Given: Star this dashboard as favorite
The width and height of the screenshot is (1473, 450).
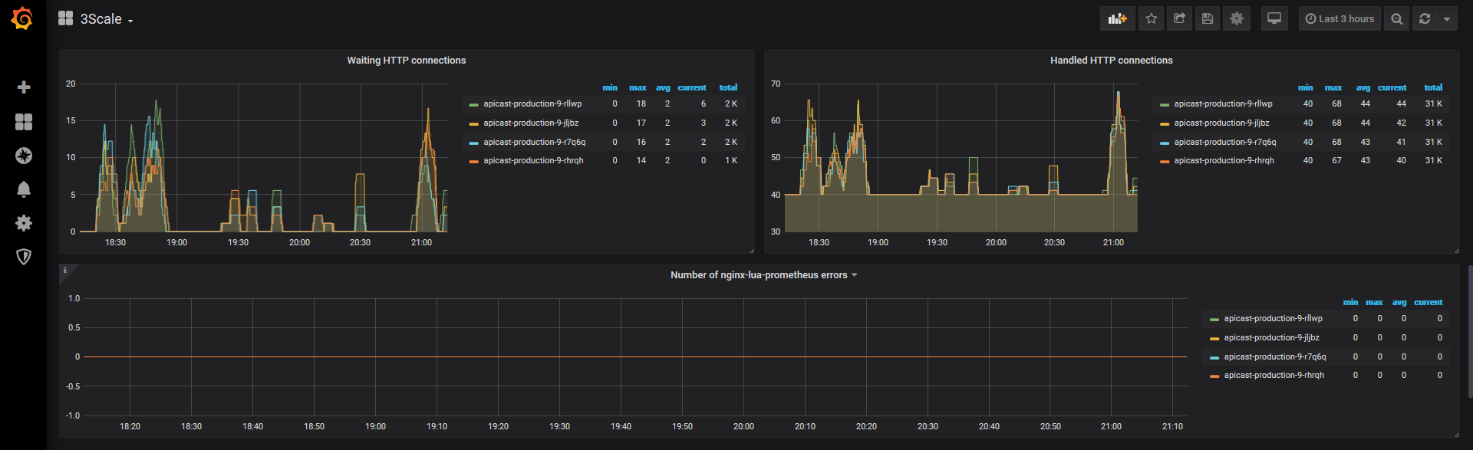Looking at the screenshot, I should pyautogui.click(x=1151, y=18).
